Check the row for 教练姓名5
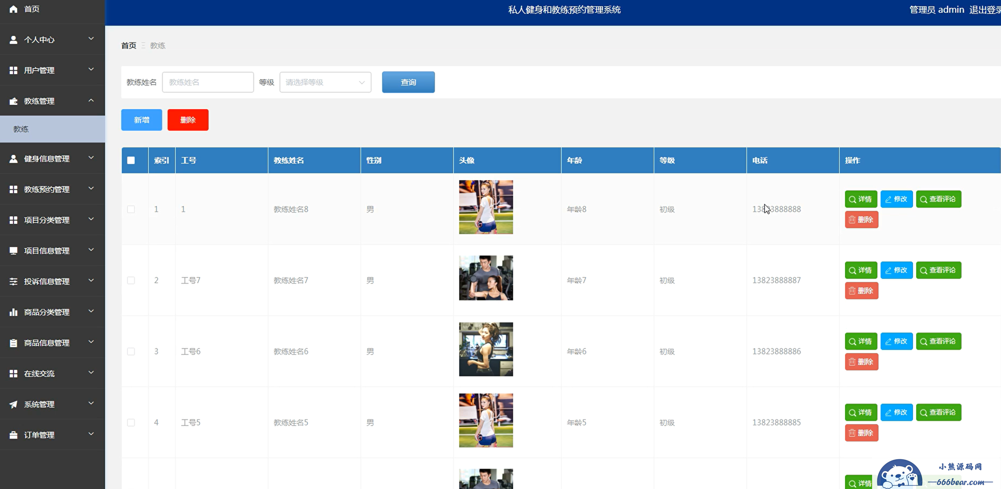 131,422
